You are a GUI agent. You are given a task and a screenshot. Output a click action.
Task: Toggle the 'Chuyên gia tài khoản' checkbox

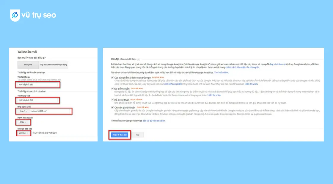tap(112, 107)
